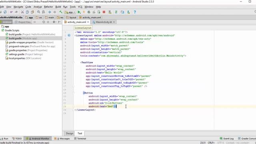256x144 pixels.
Task: Open the View menu
Action: pos(9,7)
